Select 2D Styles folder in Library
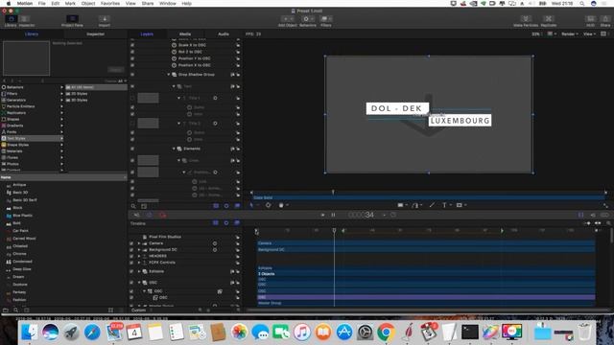Screen dimensions: 614x345 (x=96, y=94)
